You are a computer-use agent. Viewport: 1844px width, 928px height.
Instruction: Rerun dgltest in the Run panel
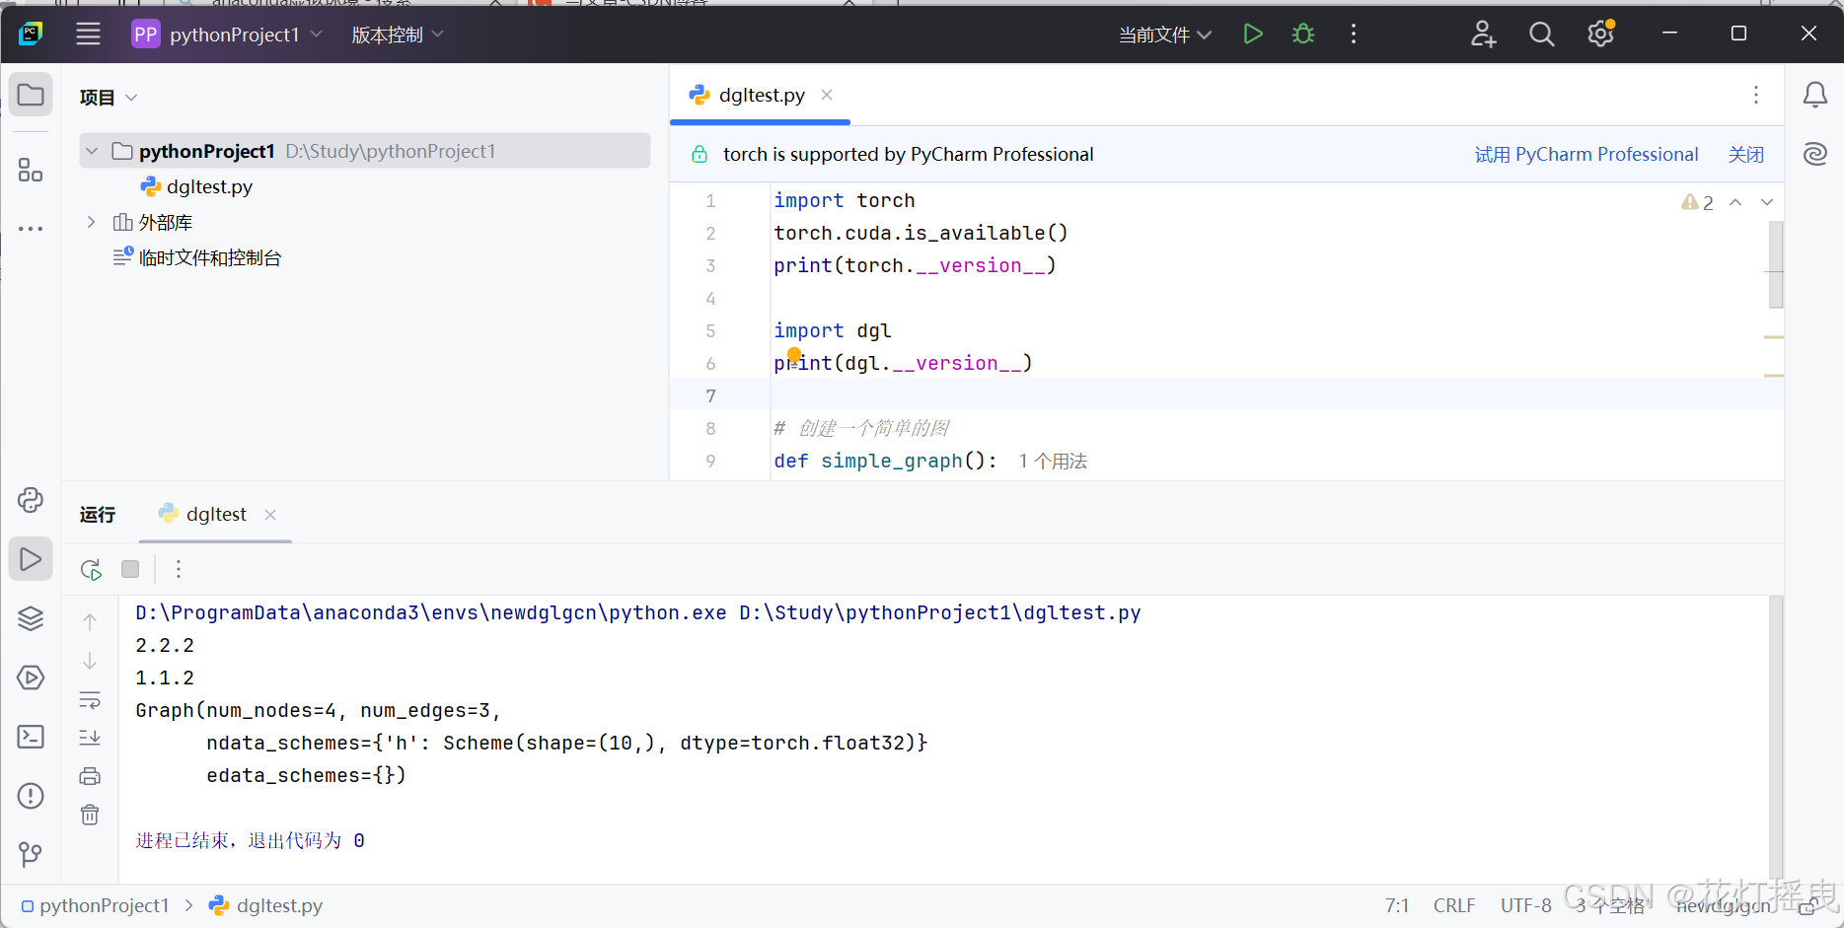click(91, 569)
